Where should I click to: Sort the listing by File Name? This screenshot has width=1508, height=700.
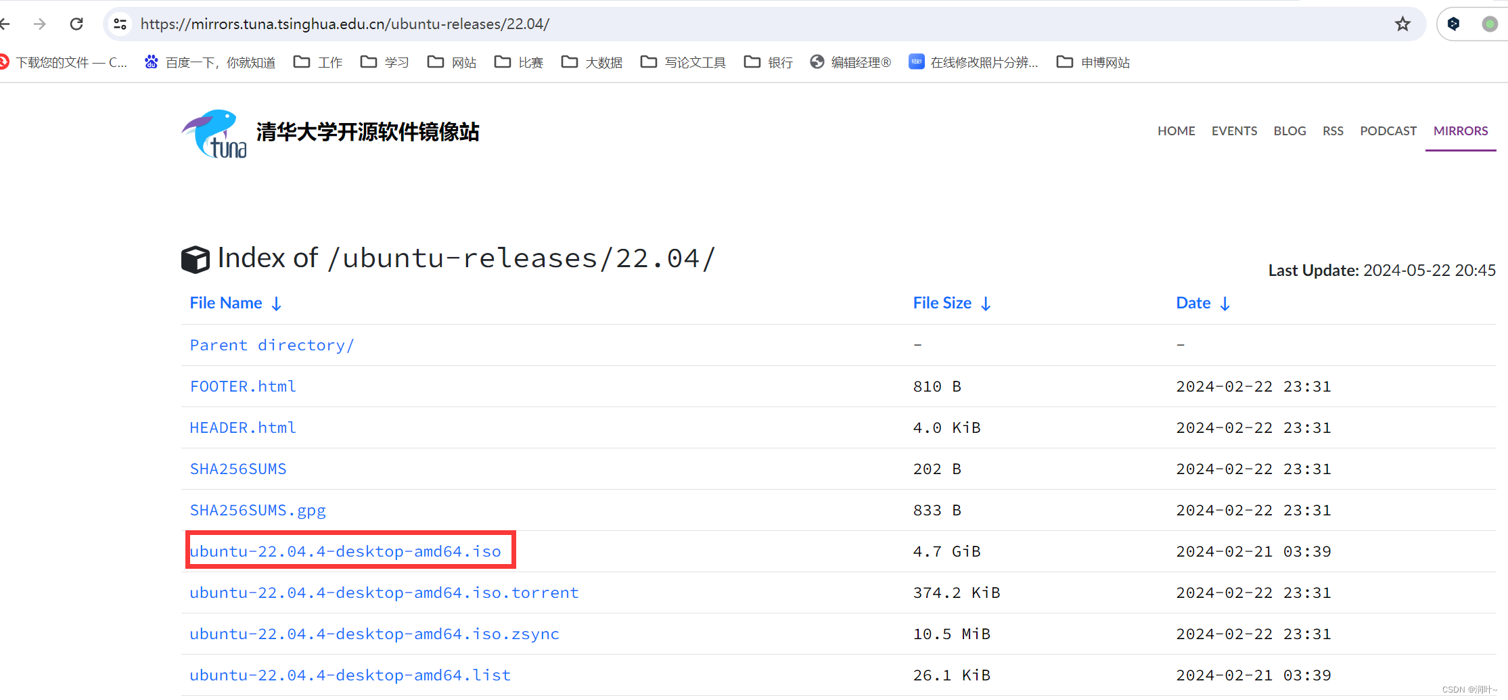pos(235,303)
